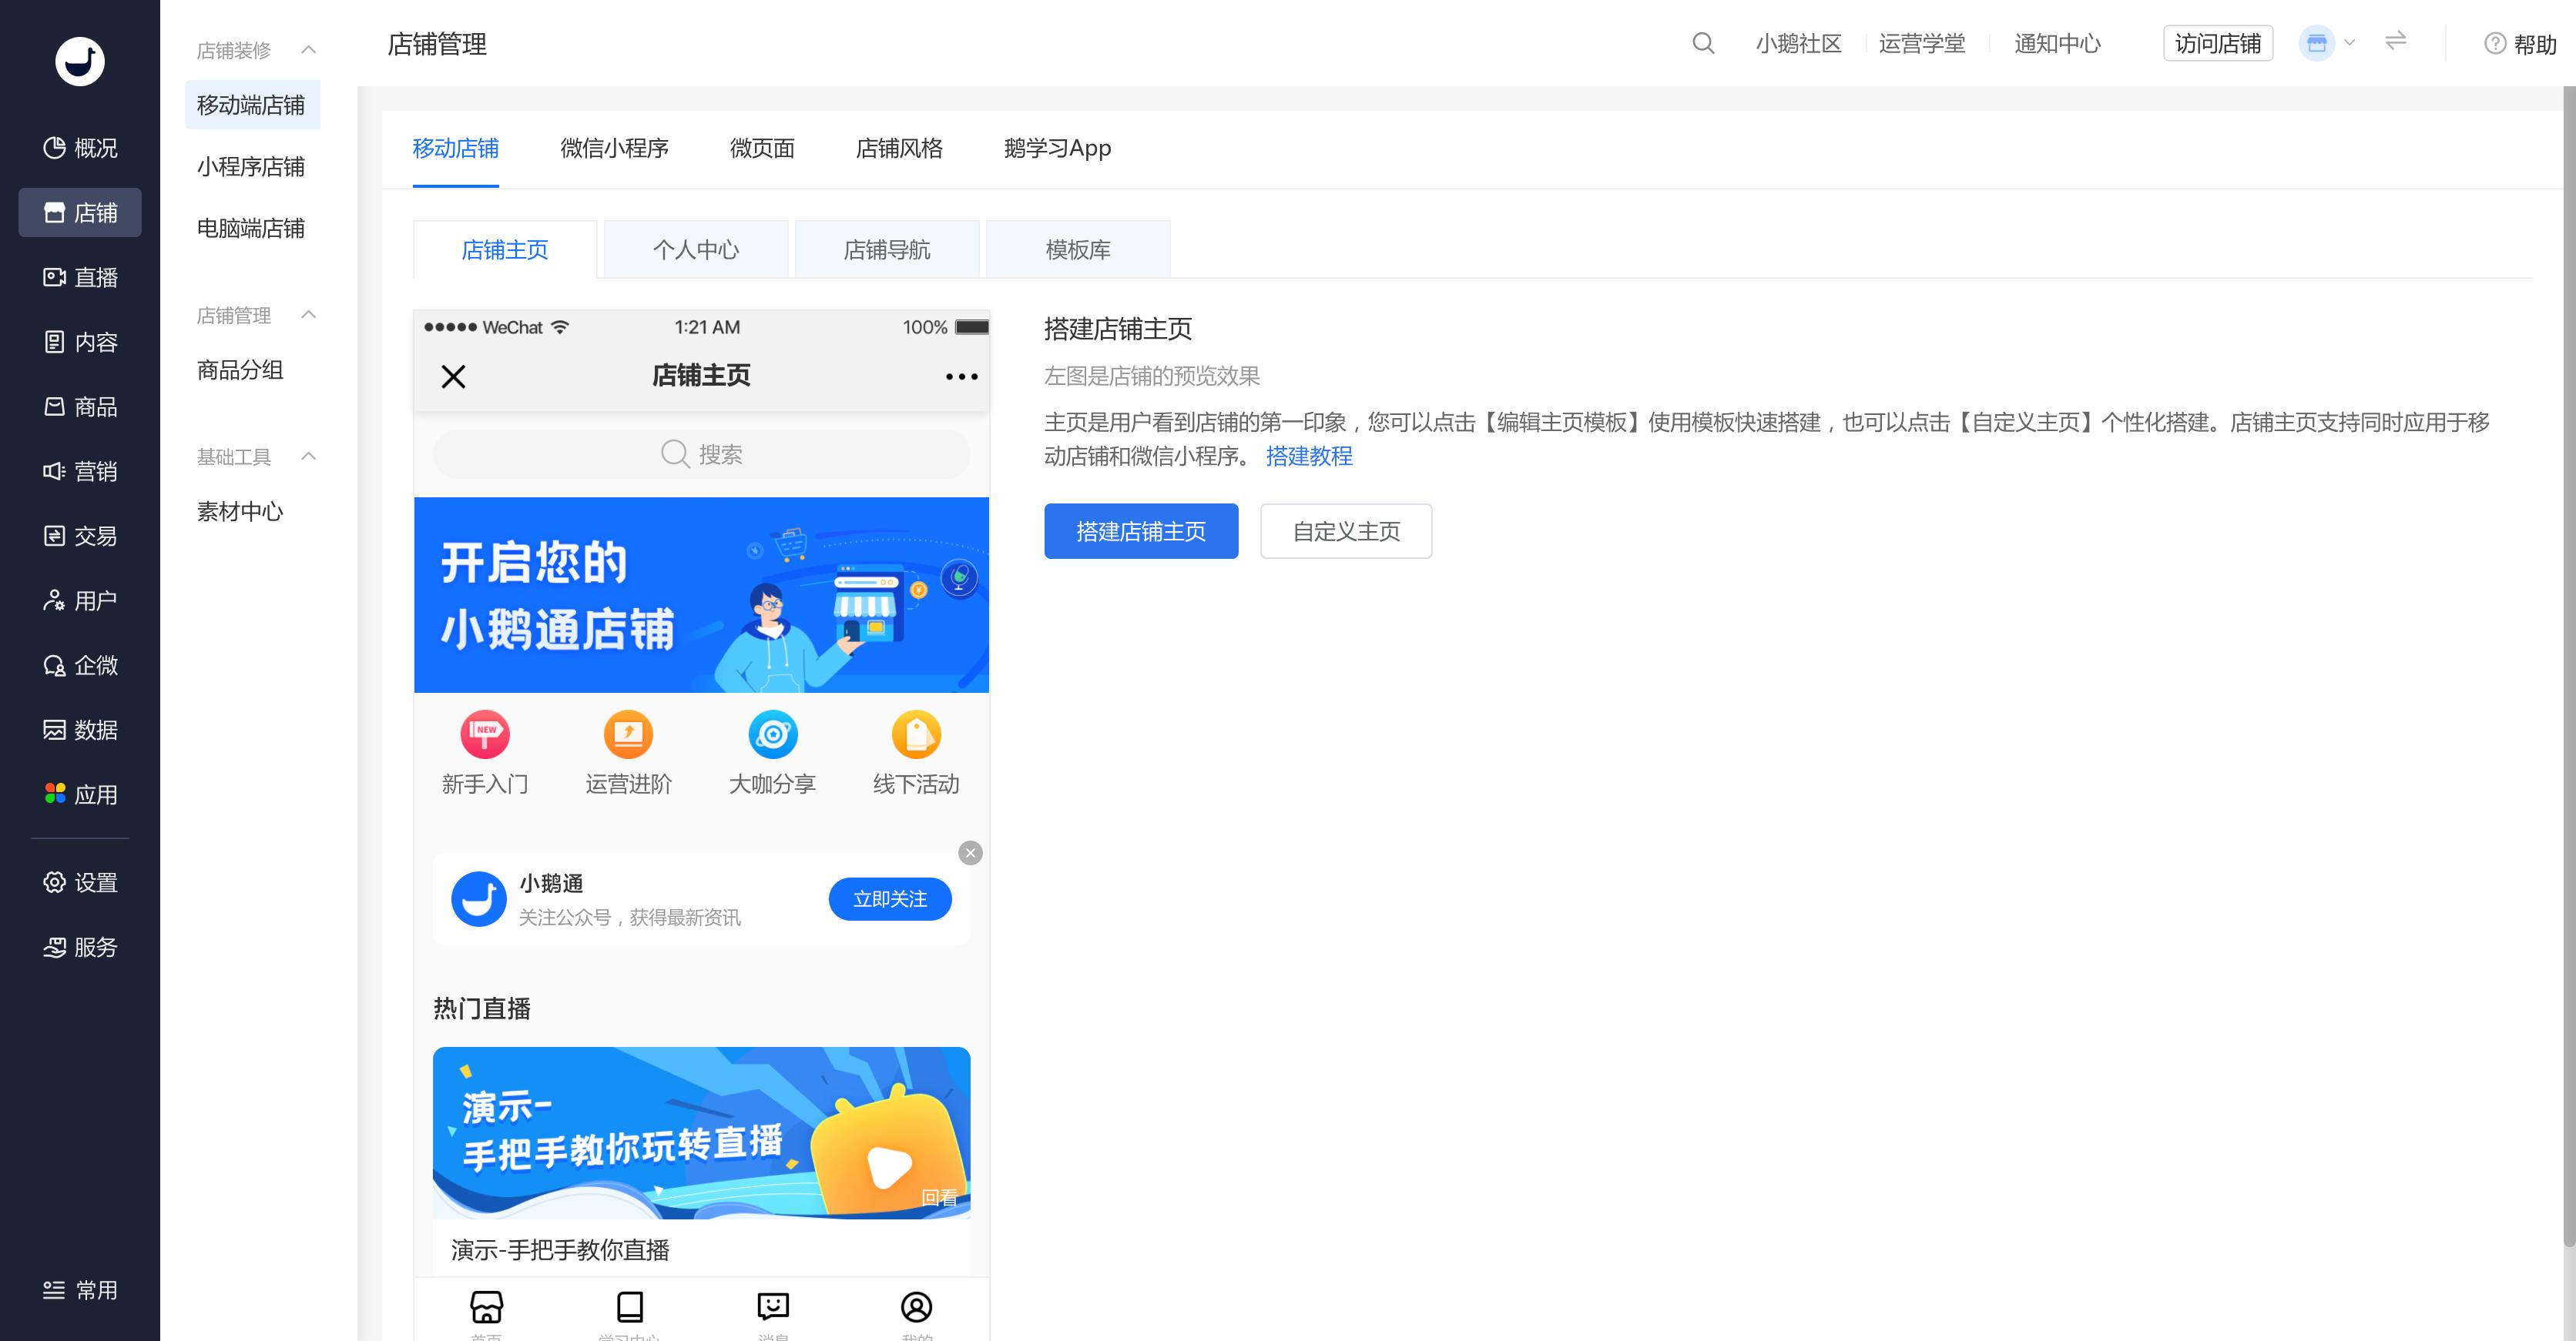2576x1341 pixels.
Task: Close the 小鹅通 follow banner
Action: point(970,852)
